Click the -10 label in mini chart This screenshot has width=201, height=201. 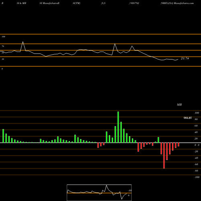point(129,191)
